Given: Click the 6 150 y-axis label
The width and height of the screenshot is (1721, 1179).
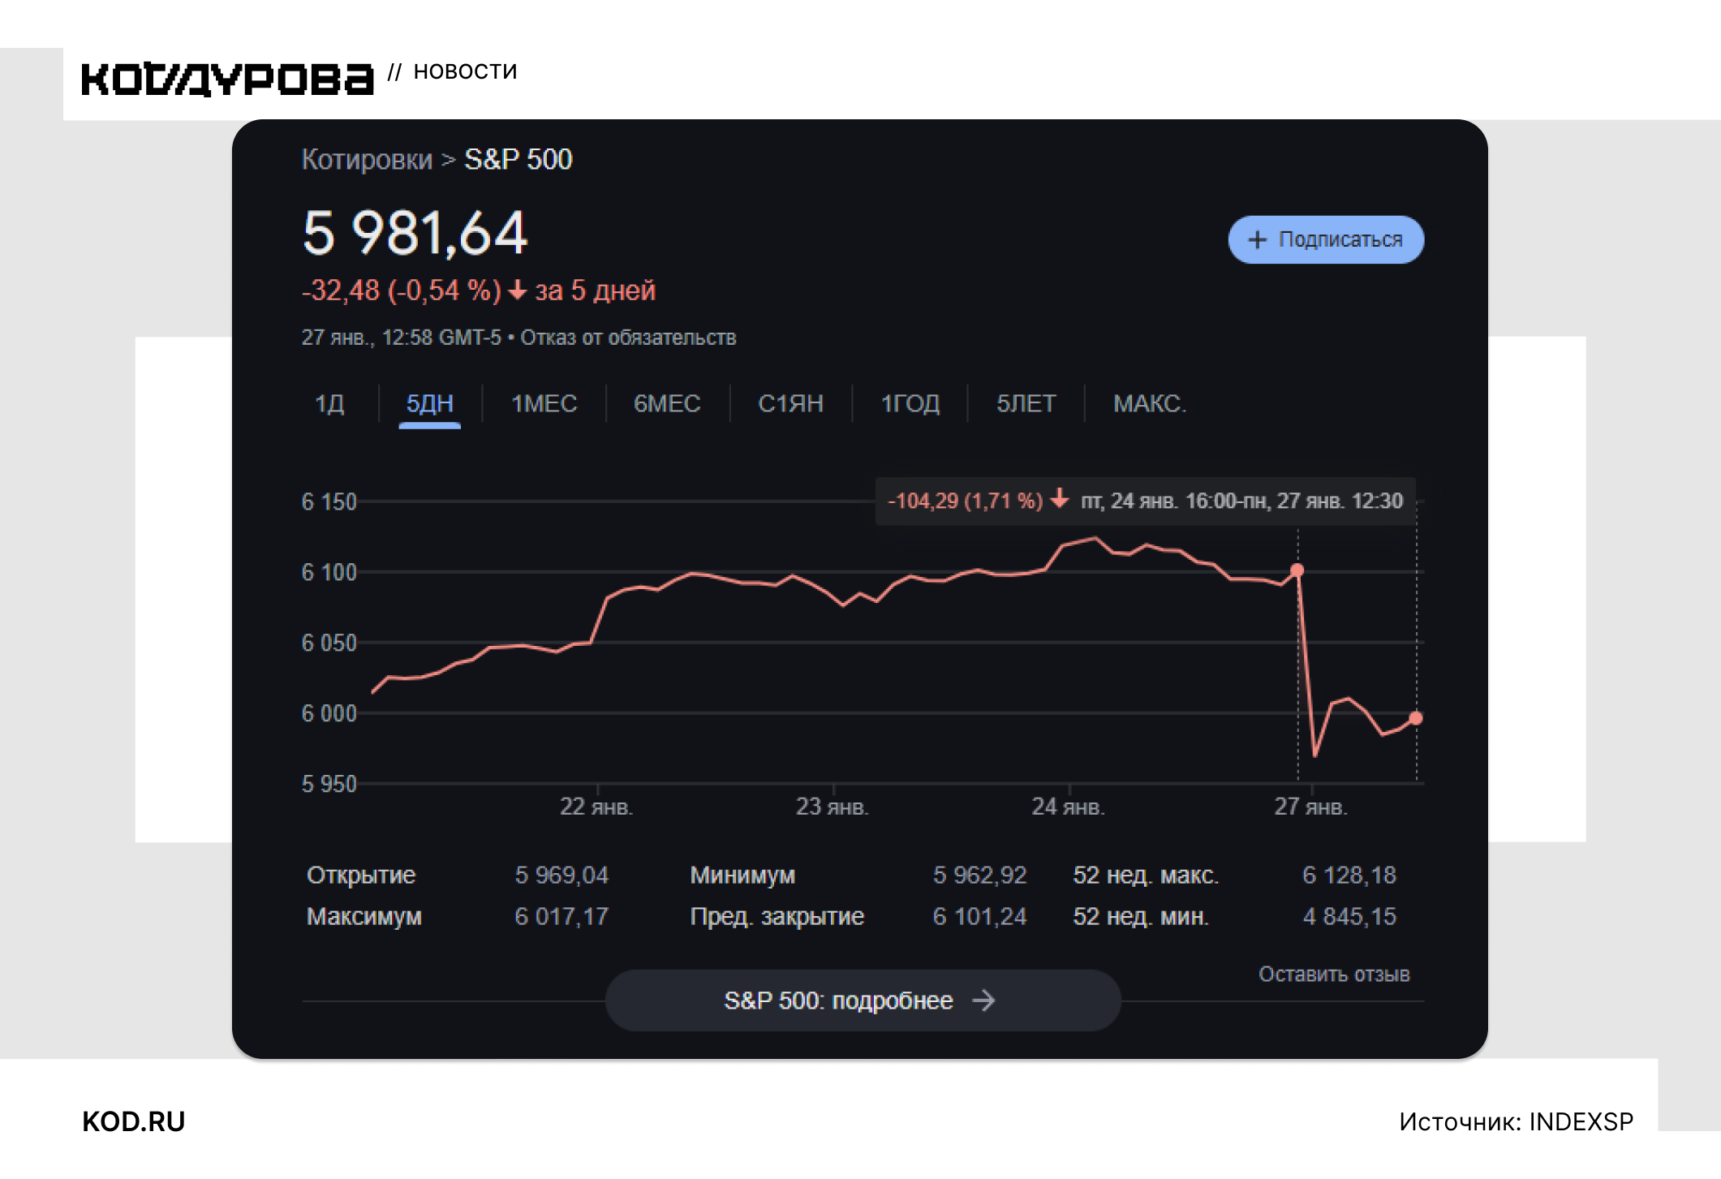Looking at the screenshot, I should pyautogui.click(x=329, y=501).
